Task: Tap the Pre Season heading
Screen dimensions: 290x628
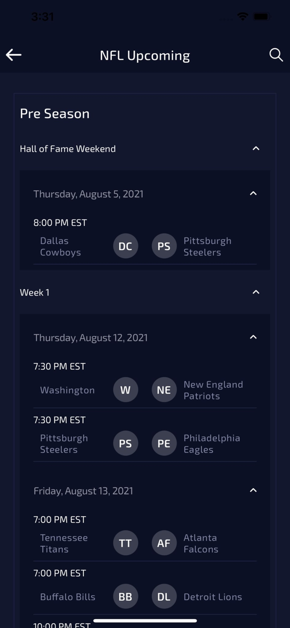Action: click(x=55, y=113)
